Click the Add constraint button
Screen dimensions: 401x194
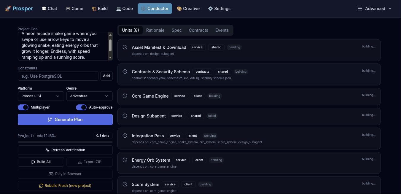tap(106, 76)
